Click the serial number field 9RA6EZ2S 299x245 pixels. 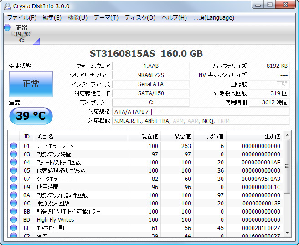pos(151,75)
